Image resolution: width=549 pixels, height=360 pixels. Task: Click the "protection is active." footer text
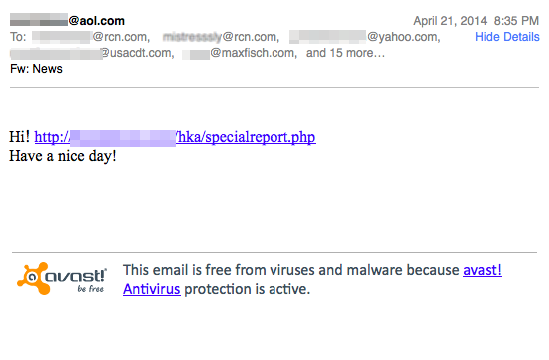point(248,289)
